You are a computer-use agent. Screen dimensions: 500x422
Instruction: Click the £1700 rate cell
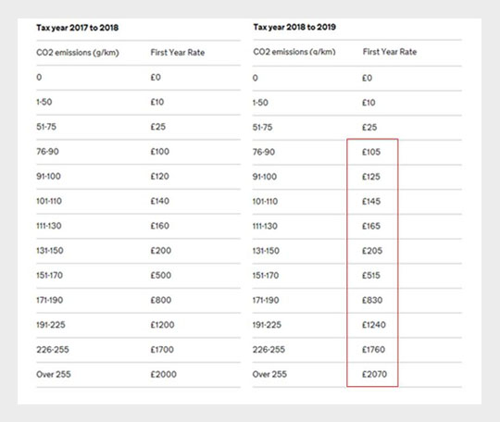pyautogui.click(x=162, y=349)
